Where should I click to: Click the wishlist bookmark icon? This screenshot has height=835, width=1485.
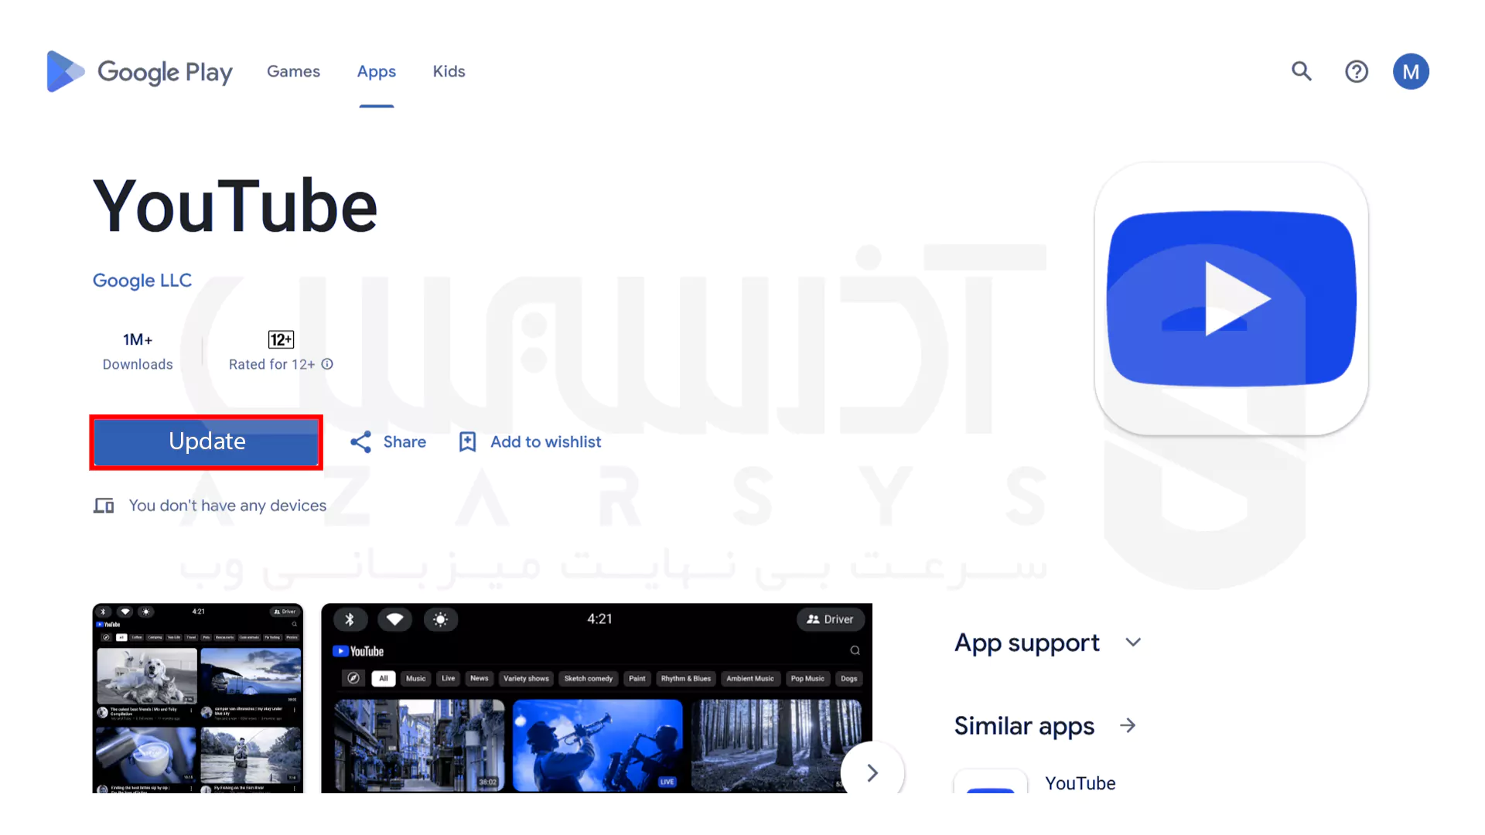click(x=467, y=441)
